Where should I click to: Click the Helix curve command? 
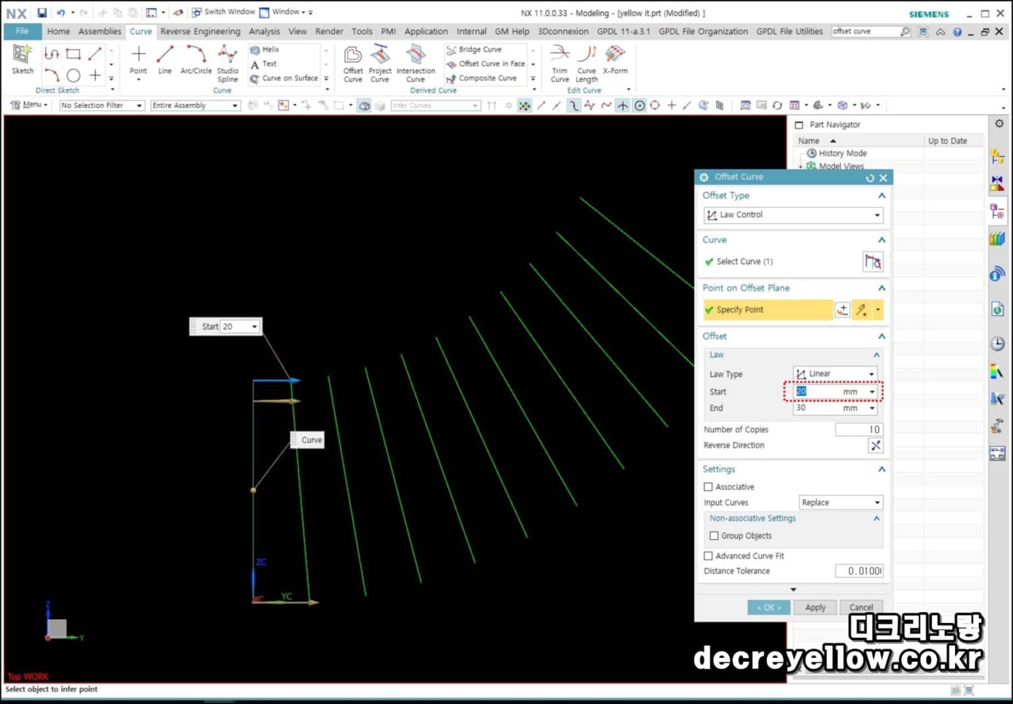pos(265,49)
